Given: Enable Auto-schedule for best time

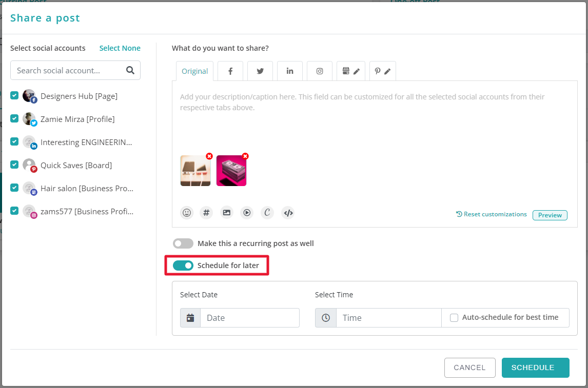Looking at the screenshot, I should [454, 318].
